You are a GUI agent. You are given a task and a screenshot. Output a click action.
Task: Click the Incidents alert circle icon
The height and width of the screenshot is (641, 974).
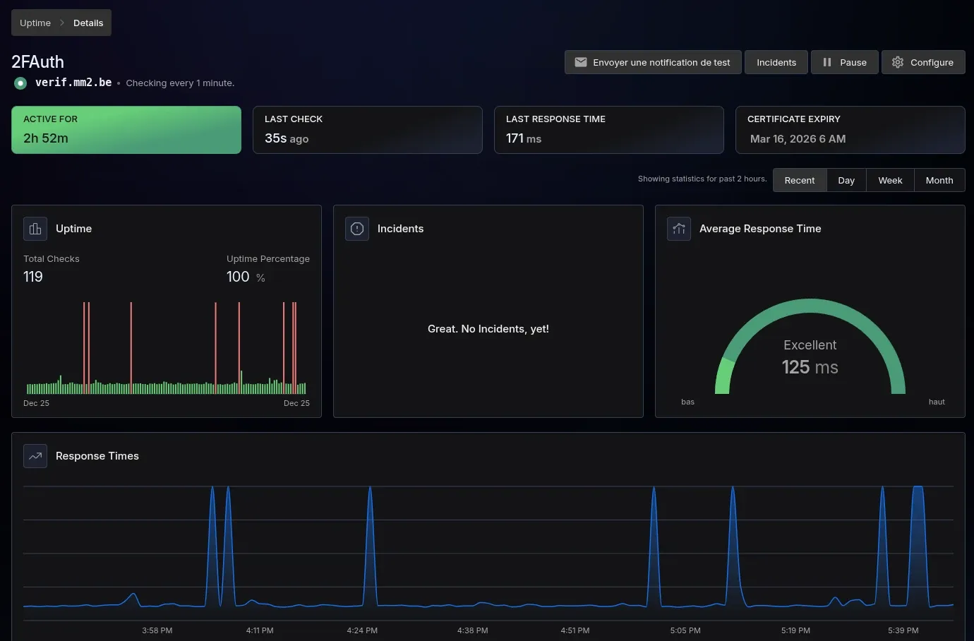click(357, 229)
